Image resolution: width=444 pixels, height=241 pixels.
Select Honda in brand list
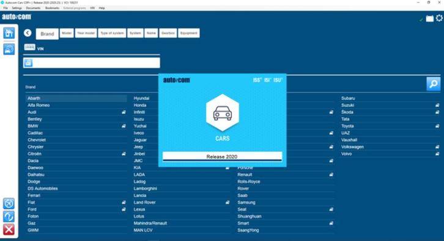tap(140, 105)
